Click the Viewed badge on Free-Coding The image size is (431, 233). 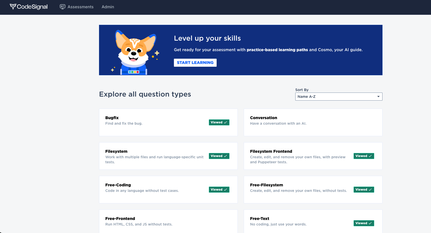click(219, 190)
